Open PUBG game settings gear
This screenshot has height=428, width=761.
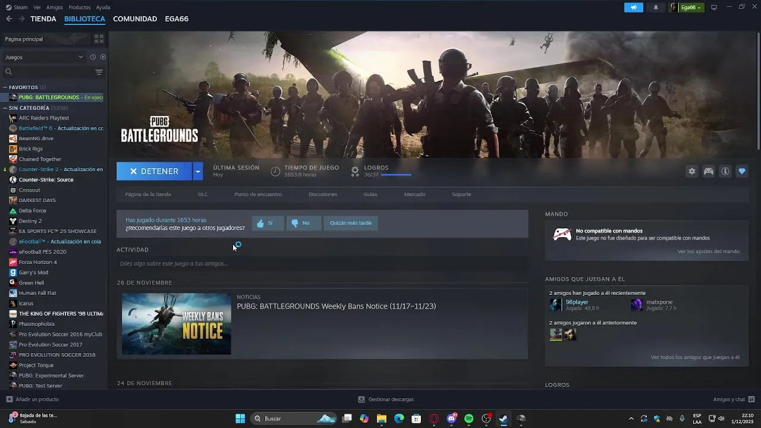pyautogui.click(x=691, y=171)
